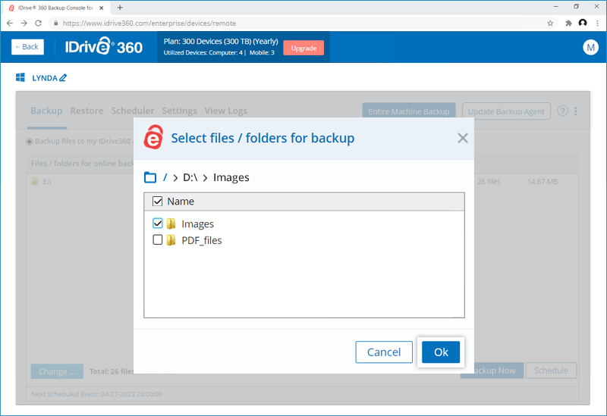607x416 pixels.
Task: Click the Windows logo next to LYNDA
Action: pos(20,77)
